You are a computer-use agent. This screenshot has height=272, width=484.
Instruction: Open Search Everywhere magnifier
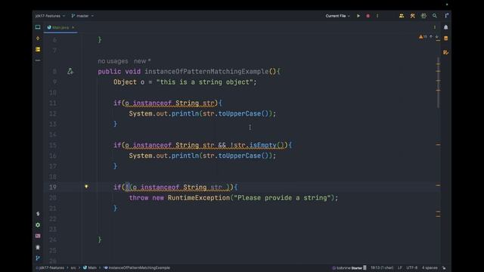point(435,16)
